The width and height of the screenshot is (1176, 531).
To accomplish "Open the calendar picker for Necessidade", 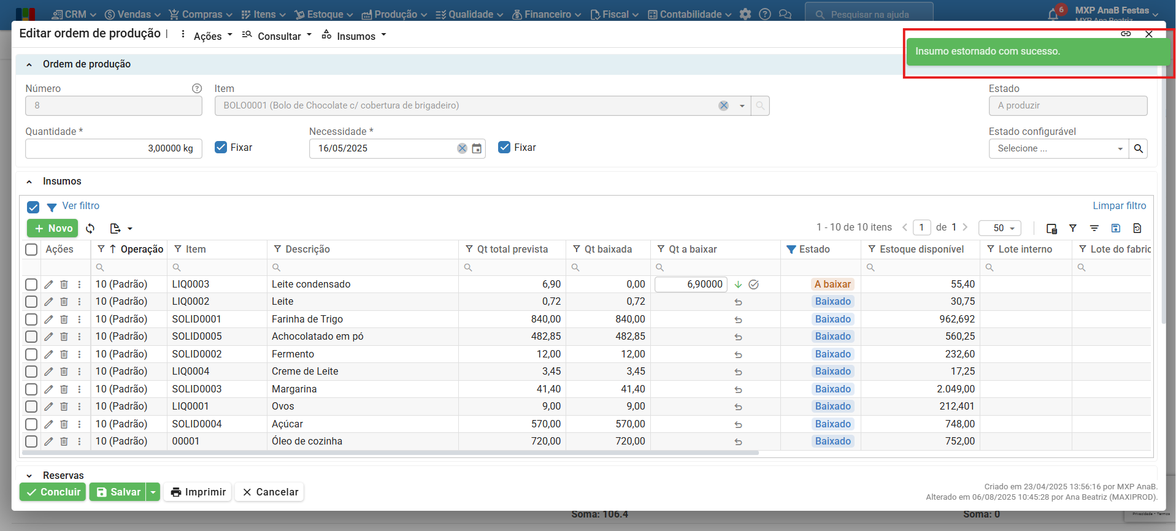I will (477, 148).
